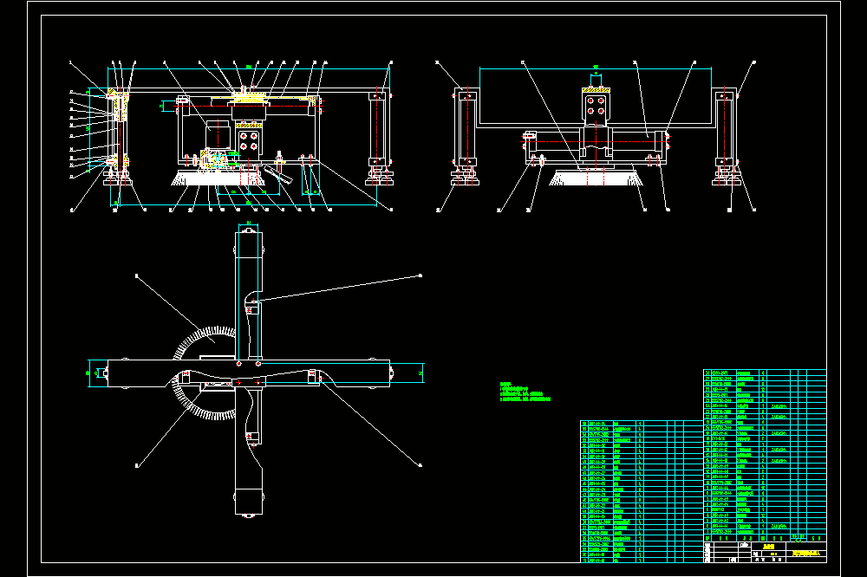Select the green technical notes text block
The image size is (867, 577).
(x=525, y=392)
